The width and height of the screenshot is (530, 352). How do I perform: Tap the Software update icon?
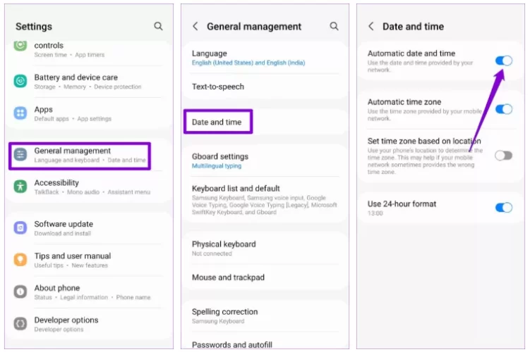(20, 228)
